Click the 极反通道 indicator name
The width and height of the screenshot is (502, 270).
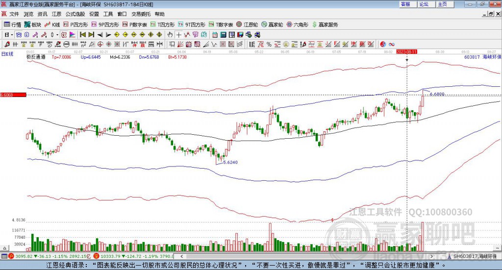(36, 57)
